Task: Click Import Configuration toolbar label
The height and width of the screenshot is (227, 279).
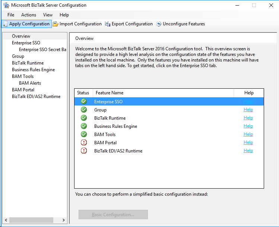Action: pyautogui.click(x=80, y=24)
